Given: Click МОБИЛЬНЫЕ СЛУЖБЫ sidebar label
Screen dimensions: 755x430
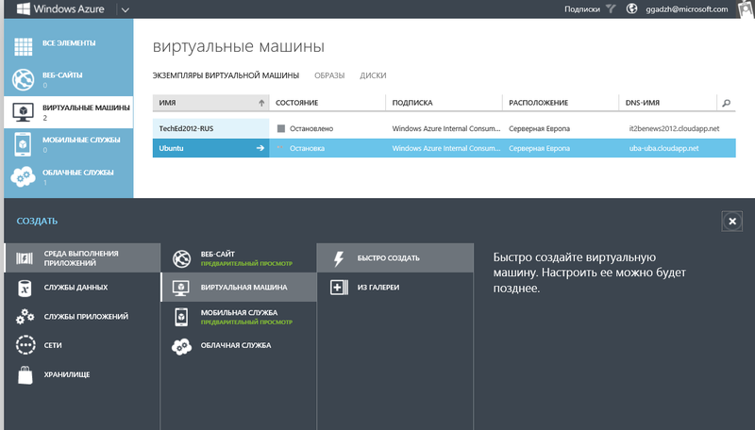Looking at the screenshot, I should 81,140.
